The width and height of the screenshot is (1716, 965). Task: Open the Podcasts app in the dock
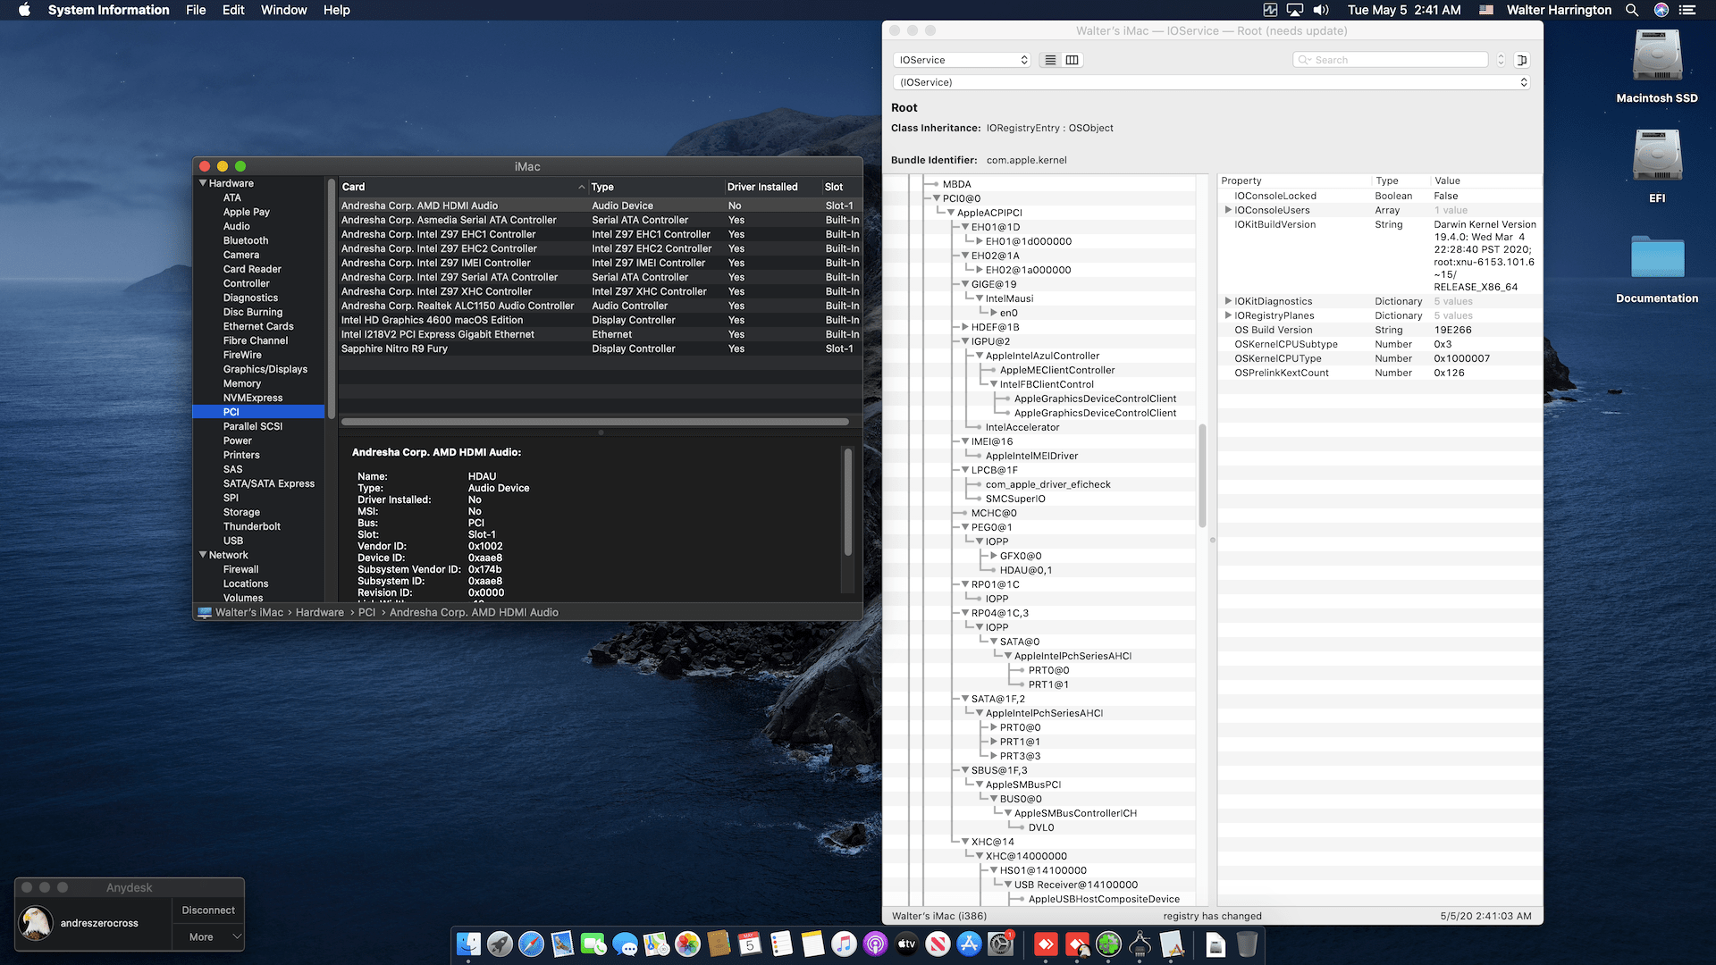click(x=875, y=944)
